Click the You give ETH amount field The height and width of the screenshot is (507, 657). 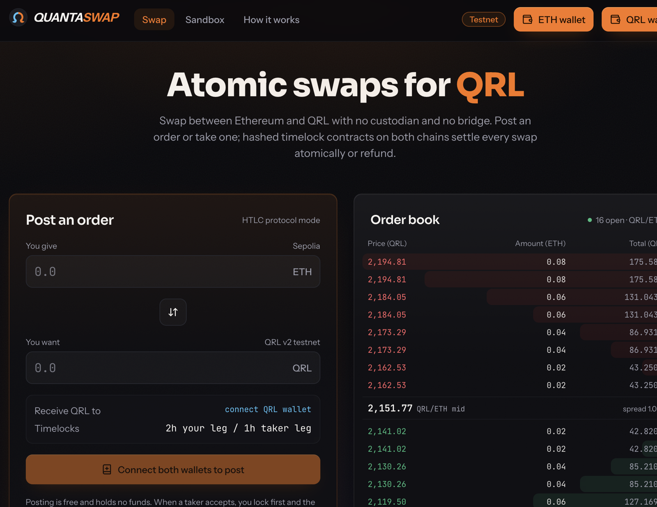coord(173,272)
